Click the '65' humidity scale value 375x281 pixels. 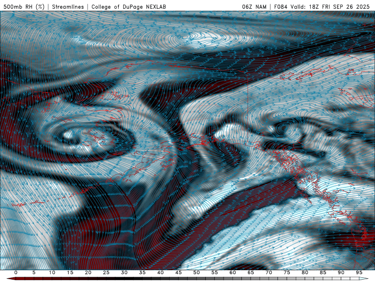coord(251,273)
